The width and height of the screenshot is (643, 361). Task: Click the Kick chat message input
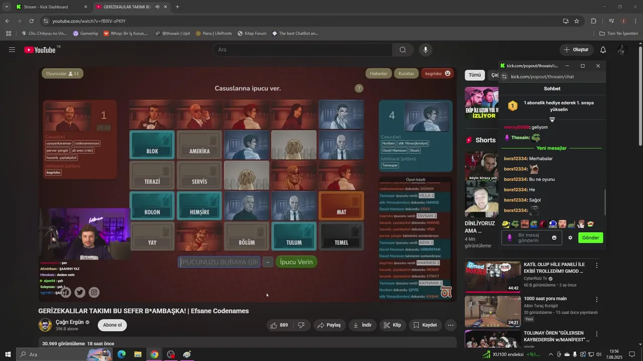531,238
